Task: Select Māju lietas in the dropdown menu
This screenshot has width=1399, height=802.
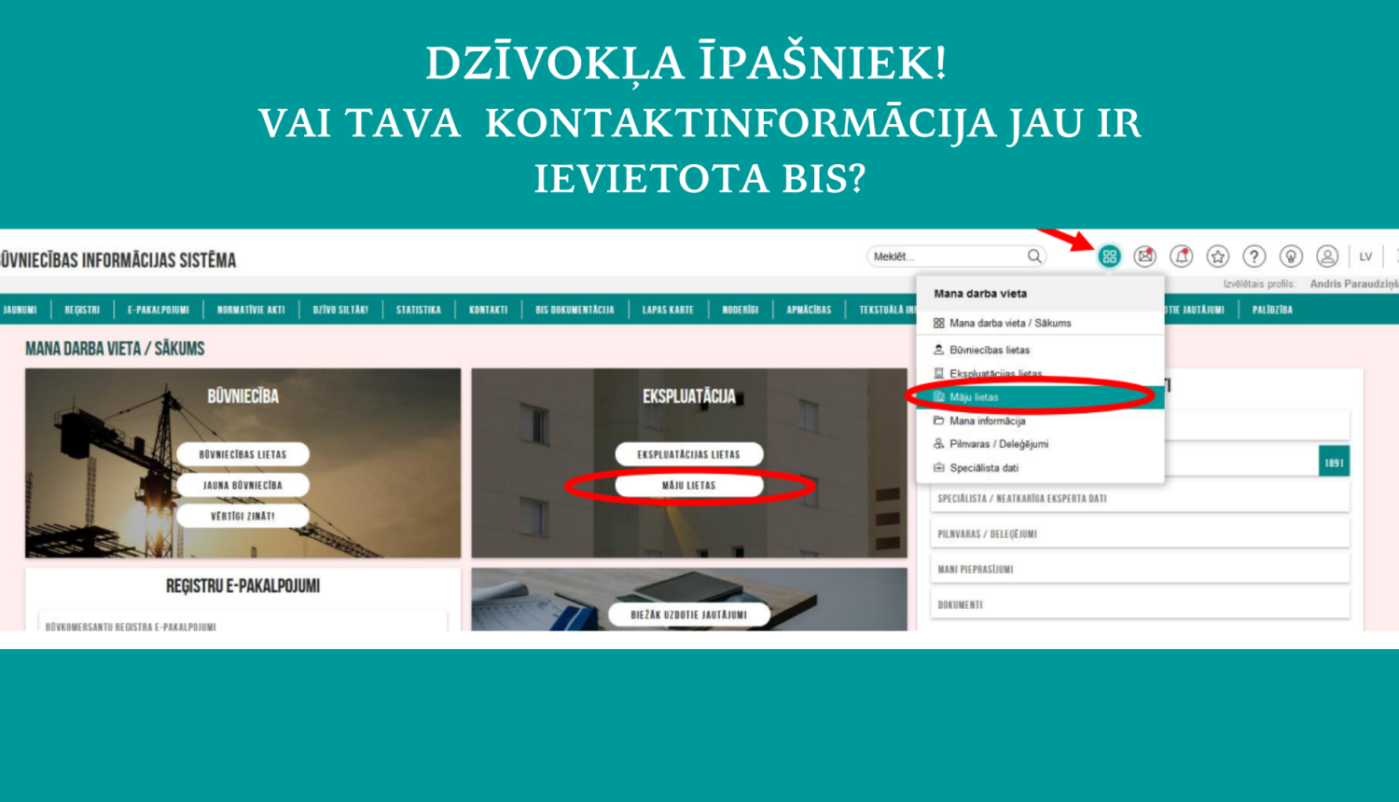Action: (x=973, y=396)
